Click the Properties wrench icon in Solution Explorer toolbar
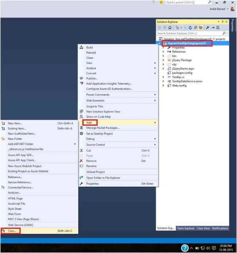237x253 pixels. [x=207, y=28]
